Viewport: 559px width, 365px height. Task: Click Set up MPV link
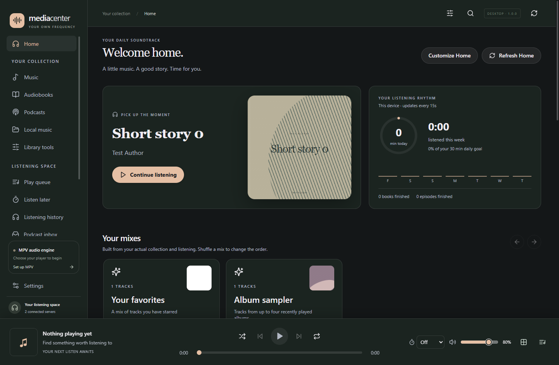click(43, 267)
